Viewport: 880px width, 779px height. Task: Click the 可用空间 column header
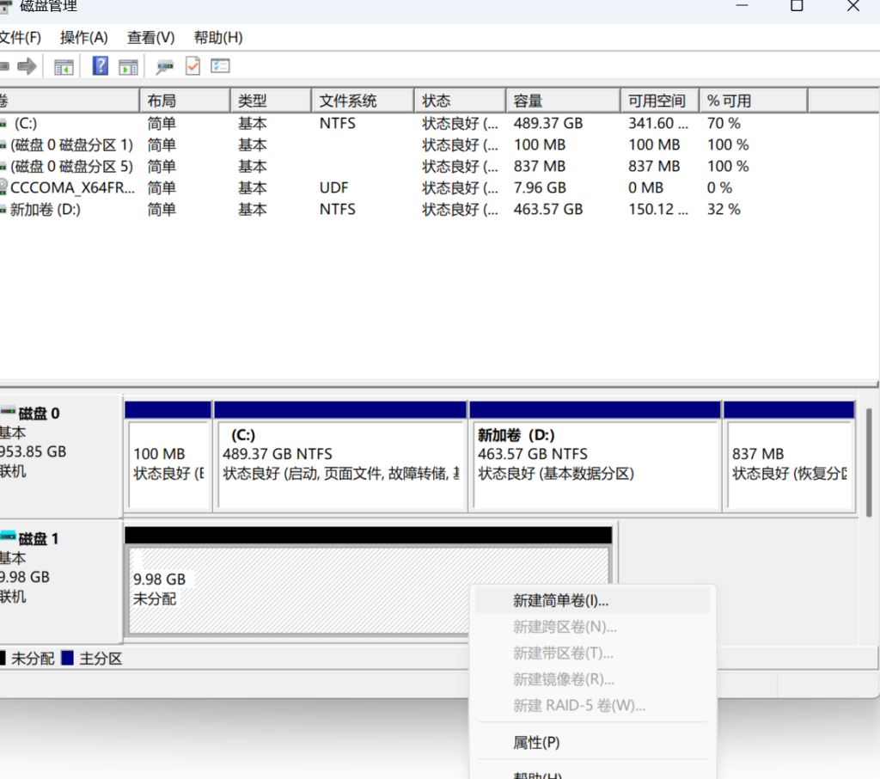pos(657,101)
